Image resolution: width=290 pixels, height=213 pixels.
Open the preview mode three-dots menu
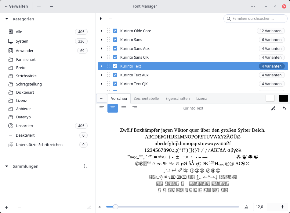[102, 98]
